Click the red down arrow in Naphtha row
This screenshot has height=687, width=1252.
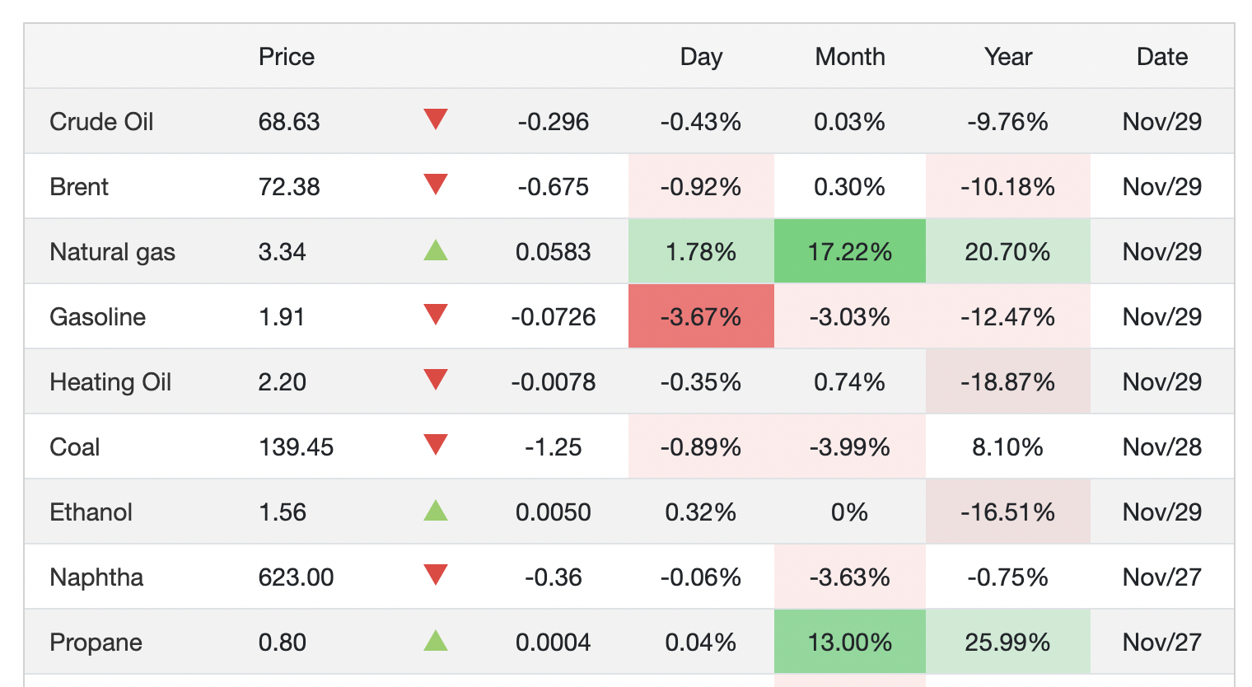435,575
